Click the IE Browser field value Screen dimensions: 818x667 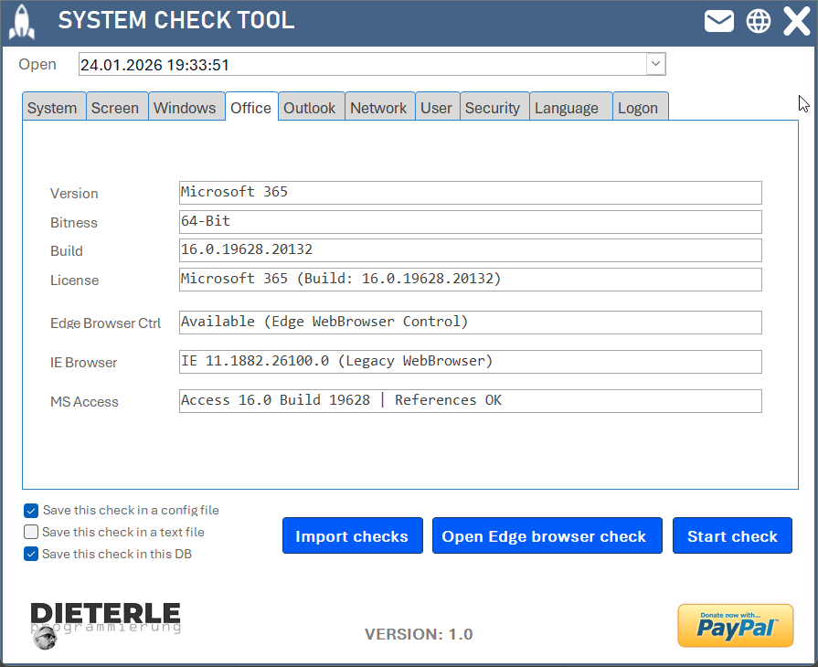click(470, 362)
